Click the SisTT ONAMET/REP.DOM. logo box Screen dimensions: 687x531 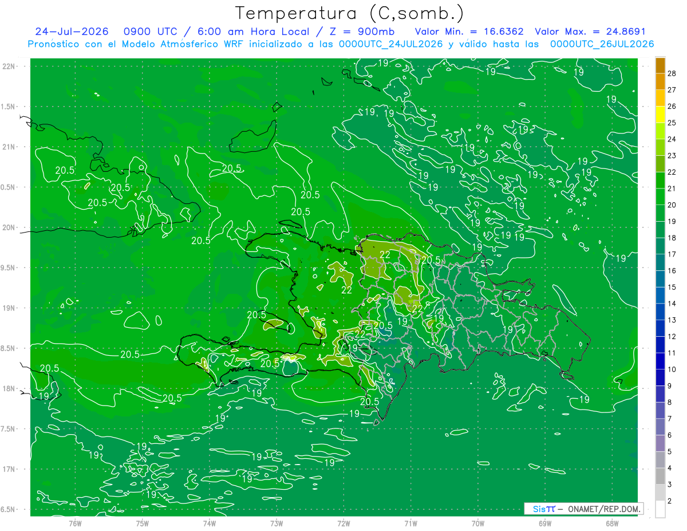coord(583,509)
